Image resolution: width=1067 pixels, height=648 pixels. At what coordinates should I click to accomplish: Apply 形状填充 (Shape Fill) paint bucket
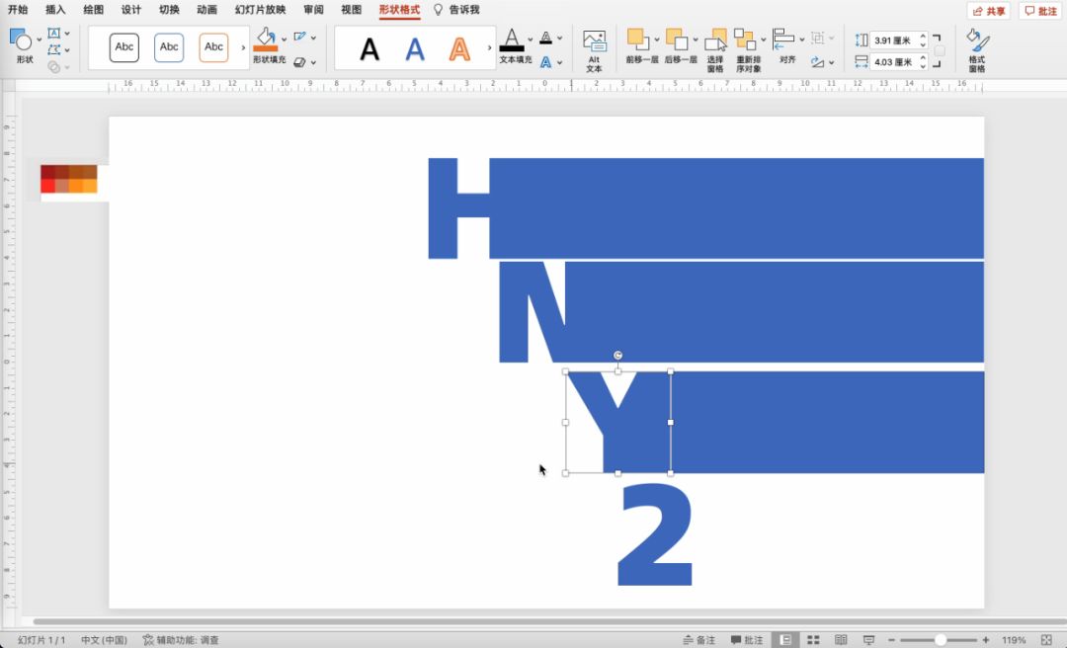coord(265,40)
